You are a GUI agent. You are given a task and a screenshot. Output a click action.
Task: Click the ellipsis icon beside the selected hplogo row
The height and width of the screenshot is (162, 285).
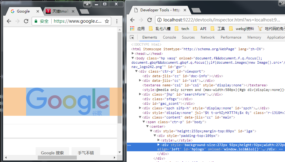click(x=129, y=145)
